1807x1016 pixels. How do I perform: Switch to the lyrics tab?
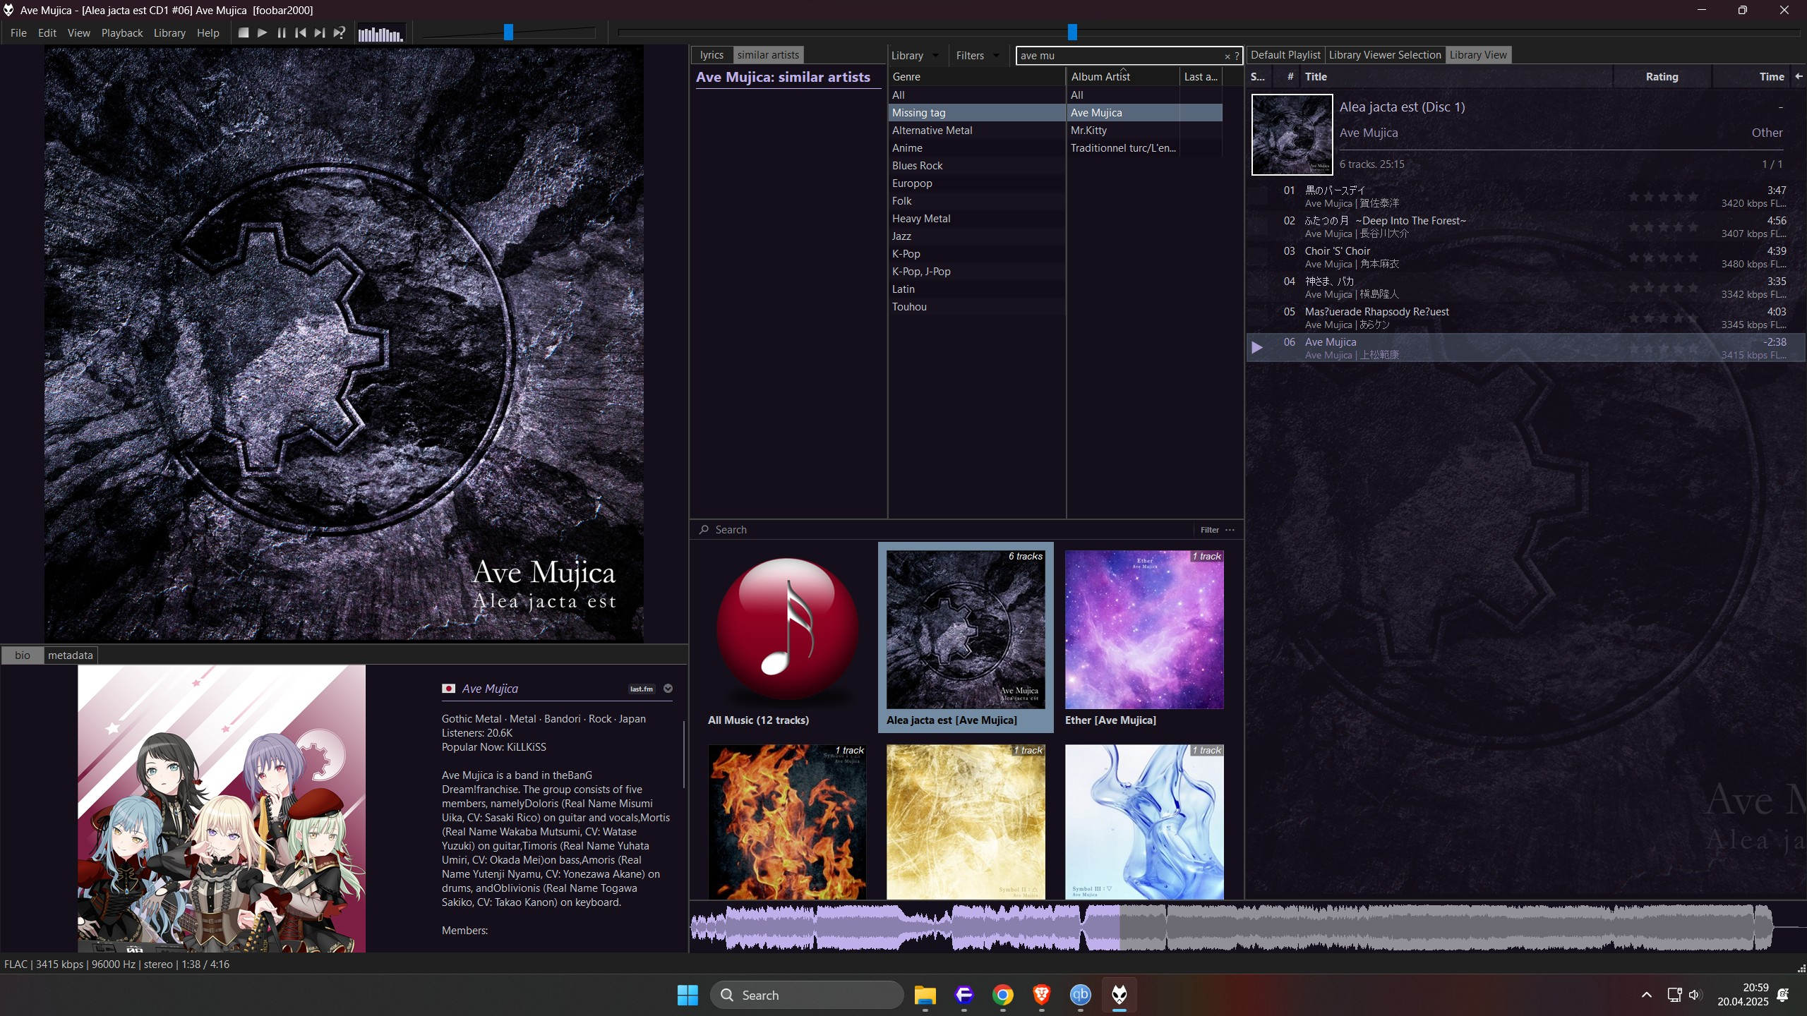coord(712,54)
